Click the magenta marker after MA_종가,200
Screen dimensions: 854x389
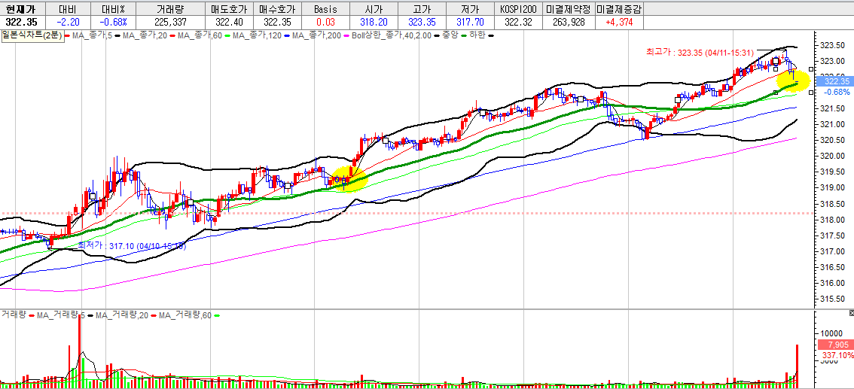click(346, 36)
